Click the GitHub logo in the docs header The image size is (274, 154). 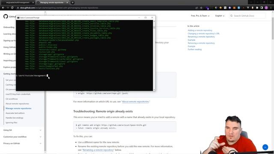6,16
